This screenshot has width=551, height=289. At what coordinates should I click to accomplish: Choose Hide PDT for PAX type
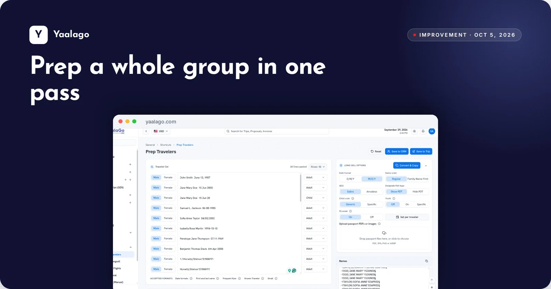418,192
